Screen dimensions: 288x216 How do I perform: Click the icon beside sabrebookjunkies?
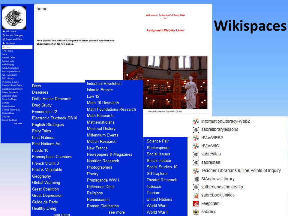(x=196, y=195)
